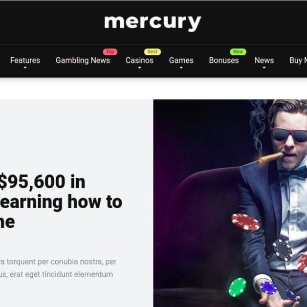Click the green poker chip in image
Screen dimensions: 307x307
tap(237, 287)
